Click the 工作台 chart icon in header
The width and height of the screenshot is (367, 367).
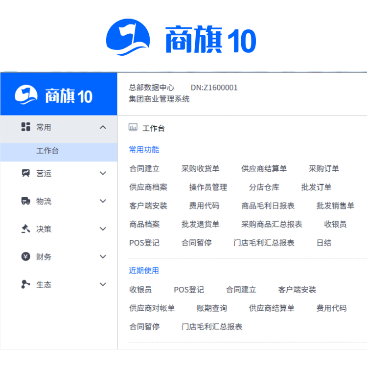(133, 128)
